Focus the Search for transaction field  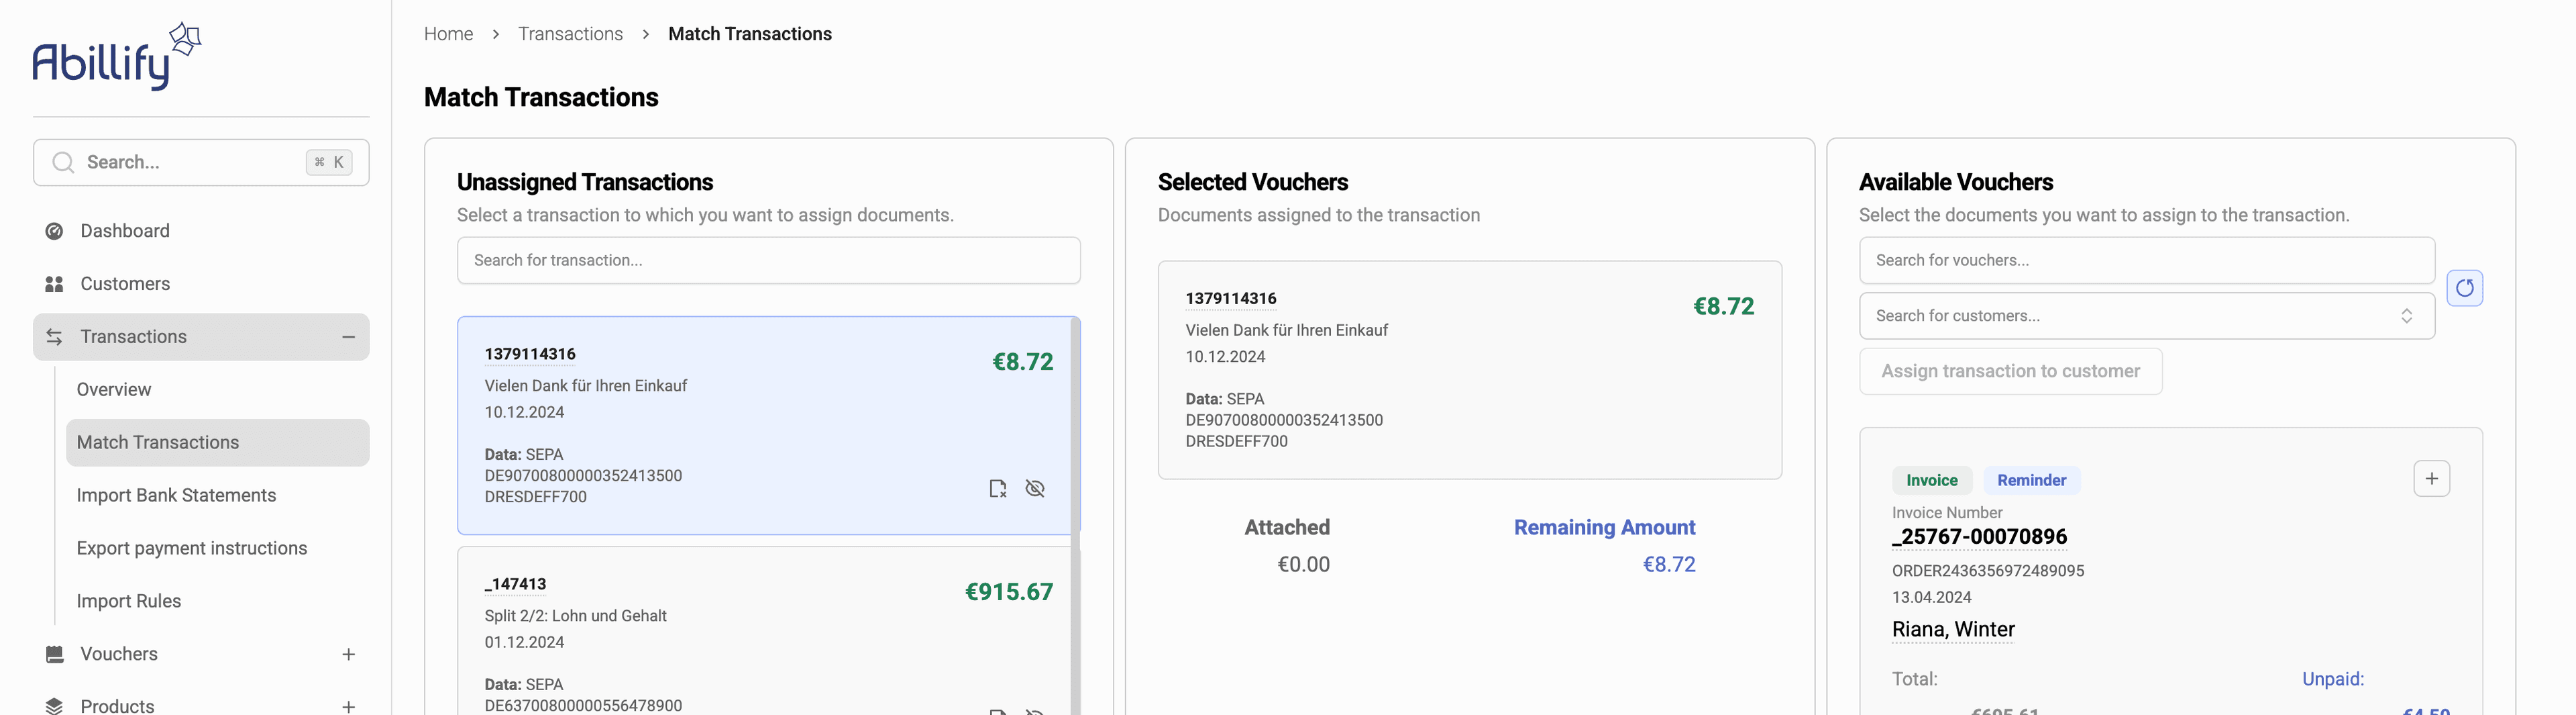pyautogui.click(x=768, y=260)
